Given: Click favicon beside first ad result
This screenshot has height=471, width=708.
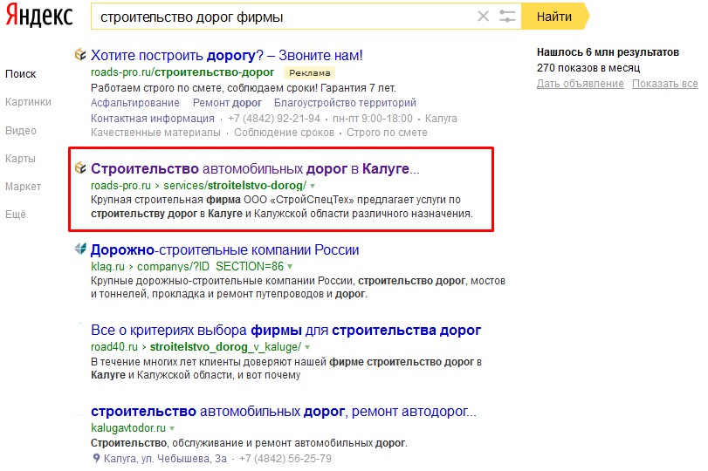Looking at the screenshot, I should [80, 55].
